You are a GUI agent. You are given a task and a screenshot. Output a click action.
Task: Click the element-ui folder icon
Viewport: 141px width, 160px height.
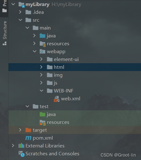(x=50, y=59)
